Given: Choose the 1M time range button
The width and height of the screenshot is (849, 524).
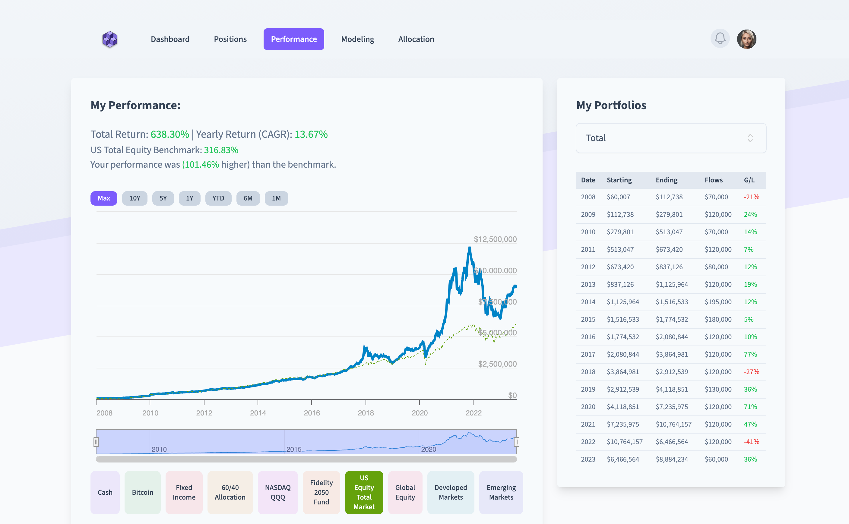Looking at the screenshot, I should [276, 198].
